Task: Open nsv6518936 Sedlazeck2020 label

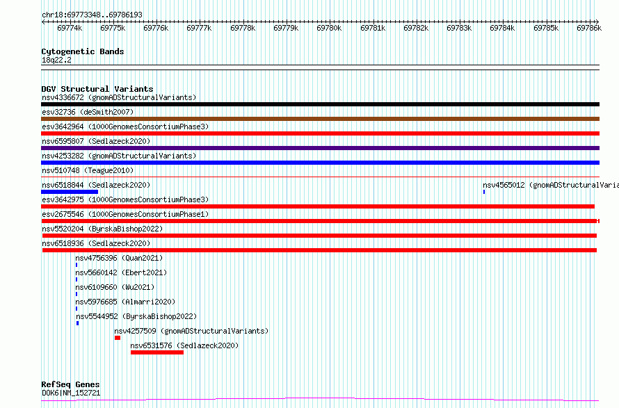Action: point(96,243)
